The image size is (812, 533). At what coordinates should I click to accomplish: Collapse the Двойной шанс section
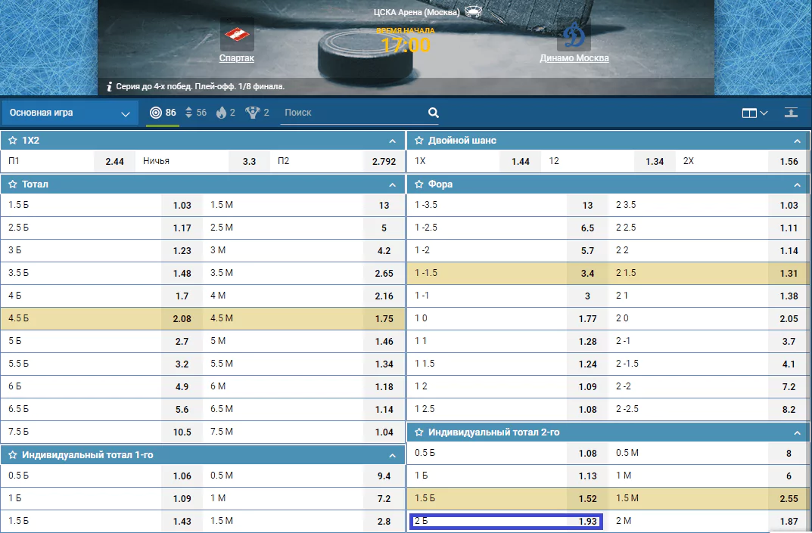[797, 141]
